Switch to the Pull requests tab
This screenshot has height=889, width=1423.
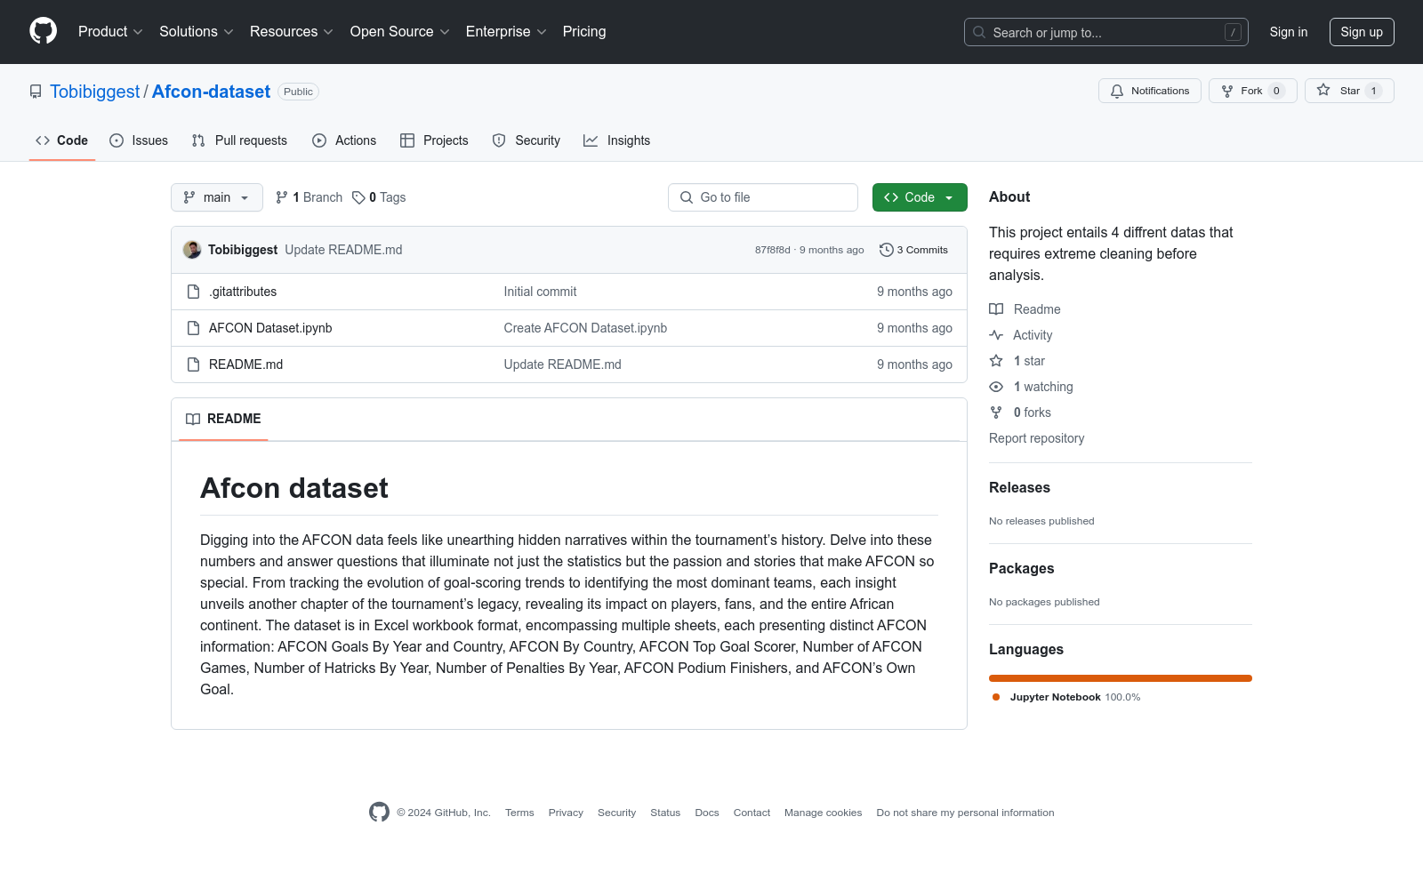239,140
